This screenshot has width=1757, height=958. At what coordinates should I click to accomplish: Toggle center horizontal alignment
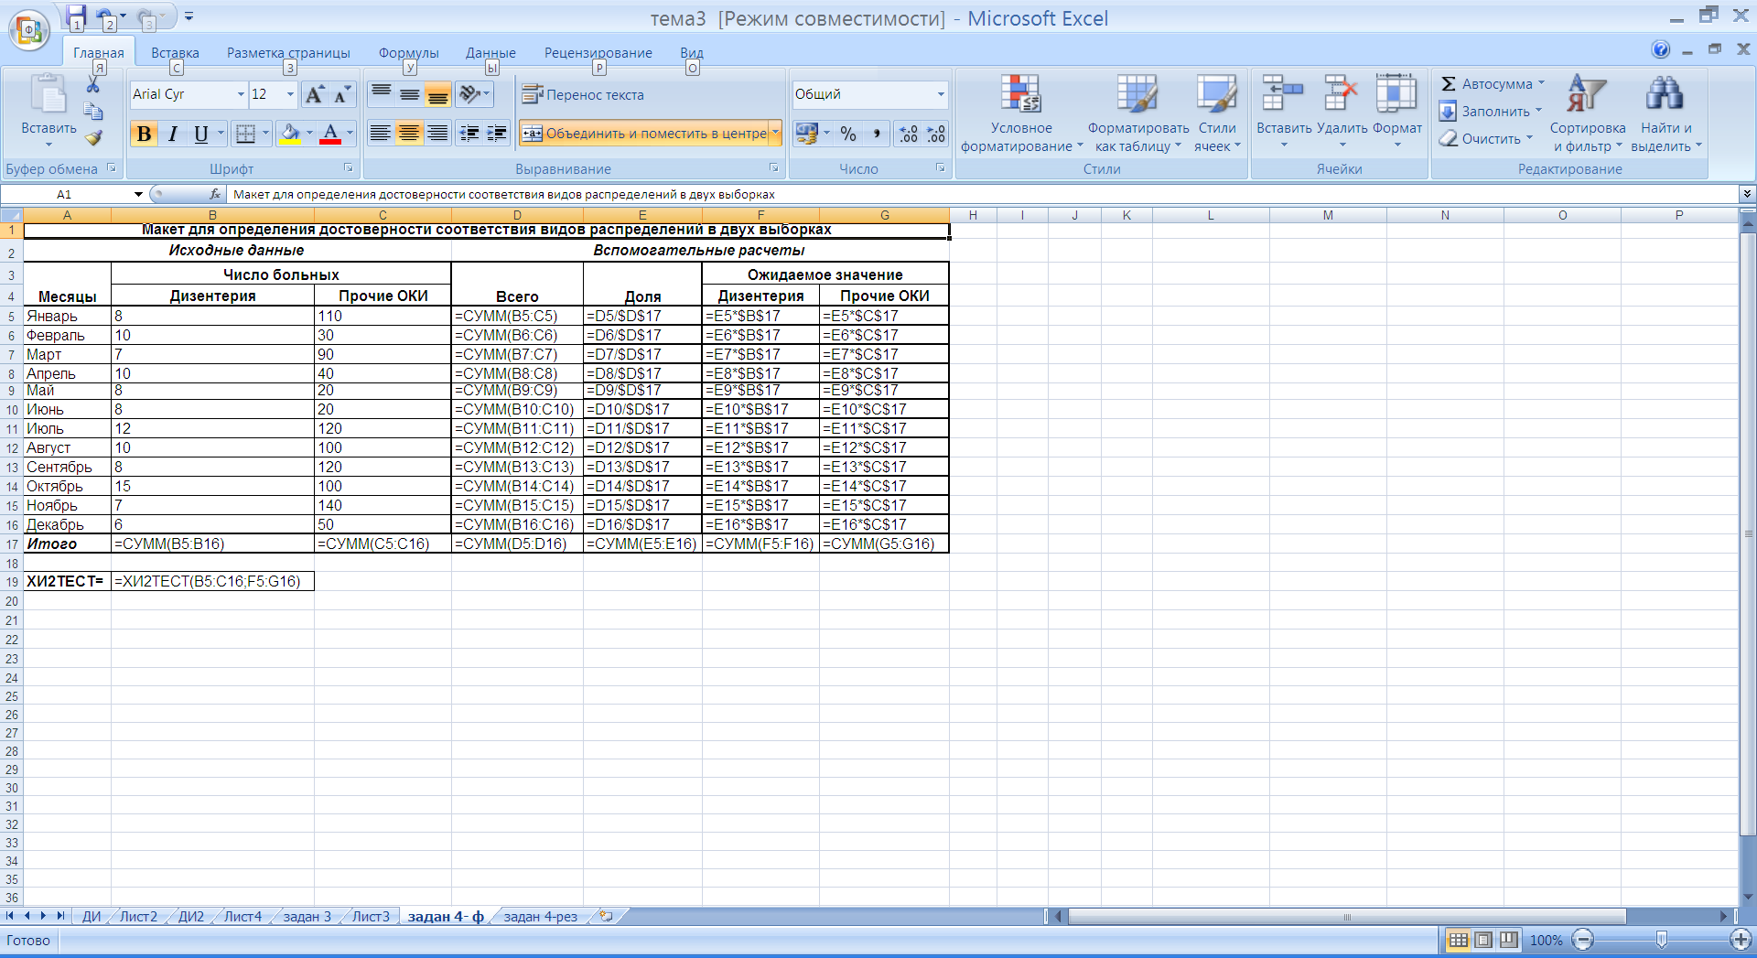click(409, 134)
